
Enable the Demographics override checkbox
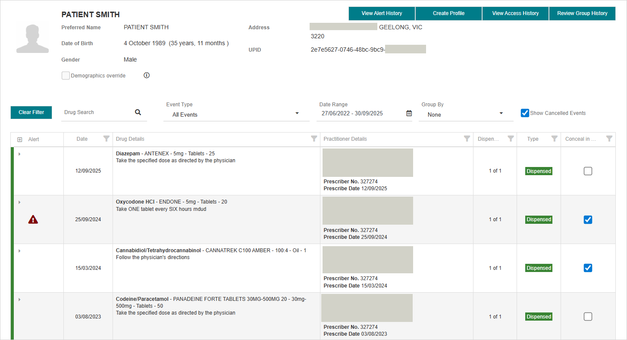66,75
